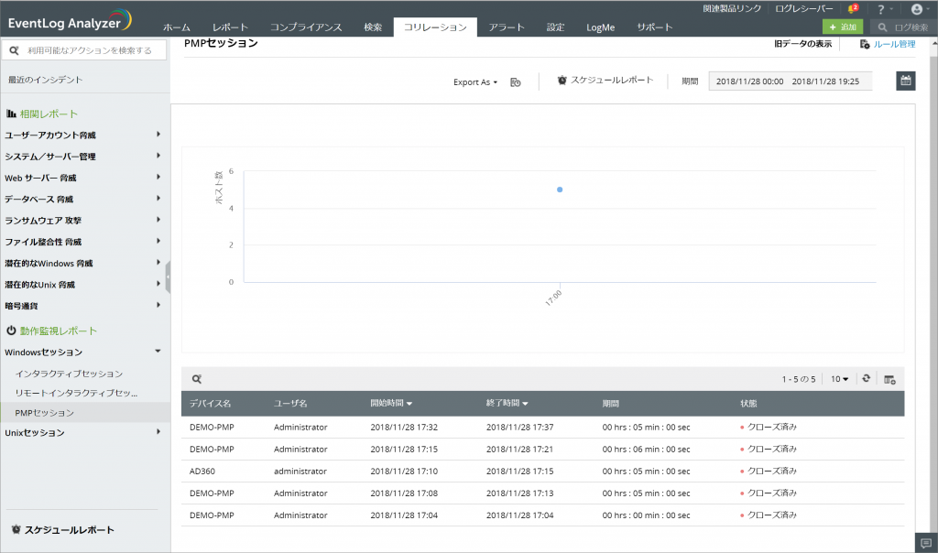Open the rows-per-page 10 dropdown
The image size is (938, 553).
[x=839, y=379]
